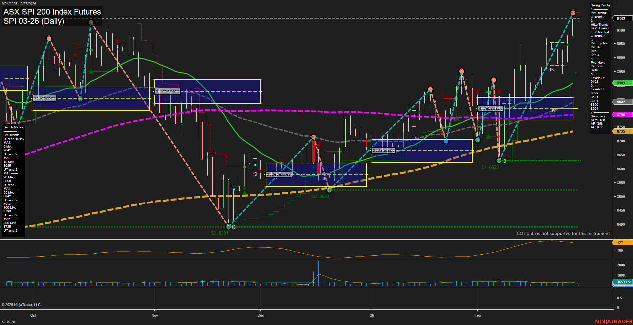Click the swing pivot circle at the chart high
This screenshot has height=325, width=633.
click(x=573, y=13)
